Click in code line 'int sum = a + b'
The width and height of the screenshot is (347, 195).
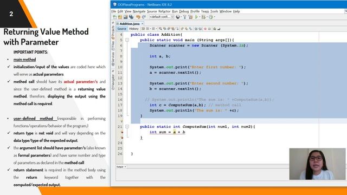click(x=167, y=132)
